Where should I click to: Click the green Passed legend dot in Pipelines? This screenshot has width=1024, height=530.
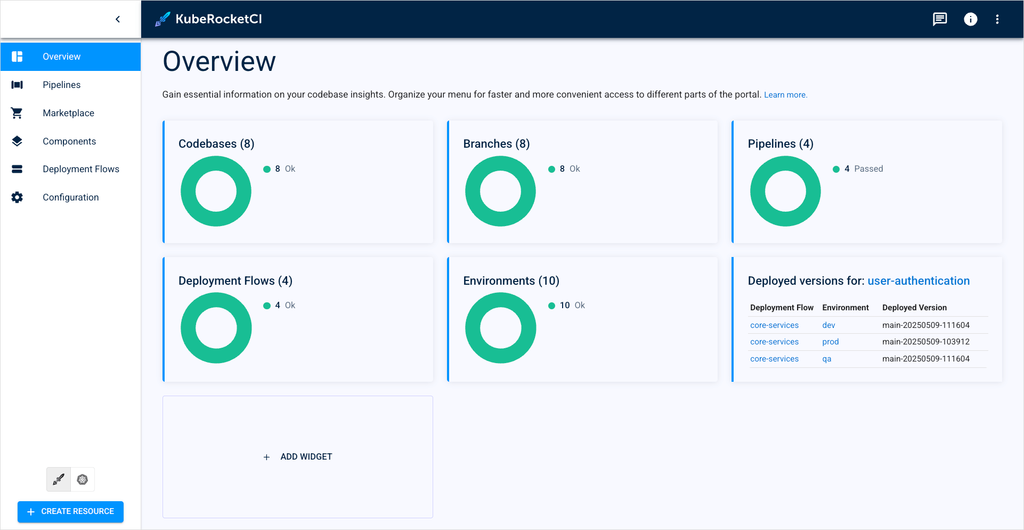[x=836, y=169]
